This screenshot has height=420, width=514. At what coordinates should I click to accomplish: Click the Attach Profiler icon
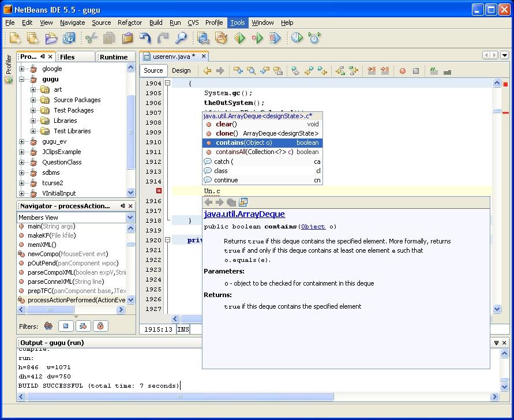(x=315, y=38)
